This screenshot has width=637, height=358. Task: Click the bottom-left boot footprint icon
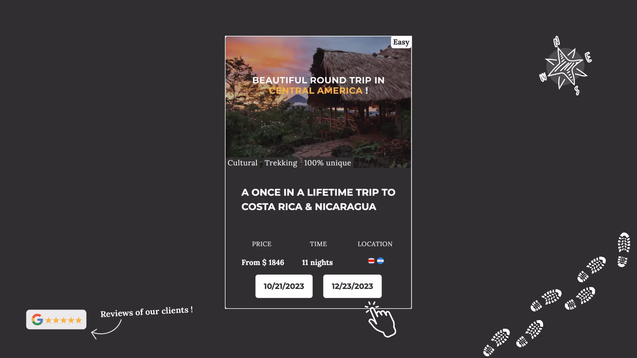[x=497, y=342]
